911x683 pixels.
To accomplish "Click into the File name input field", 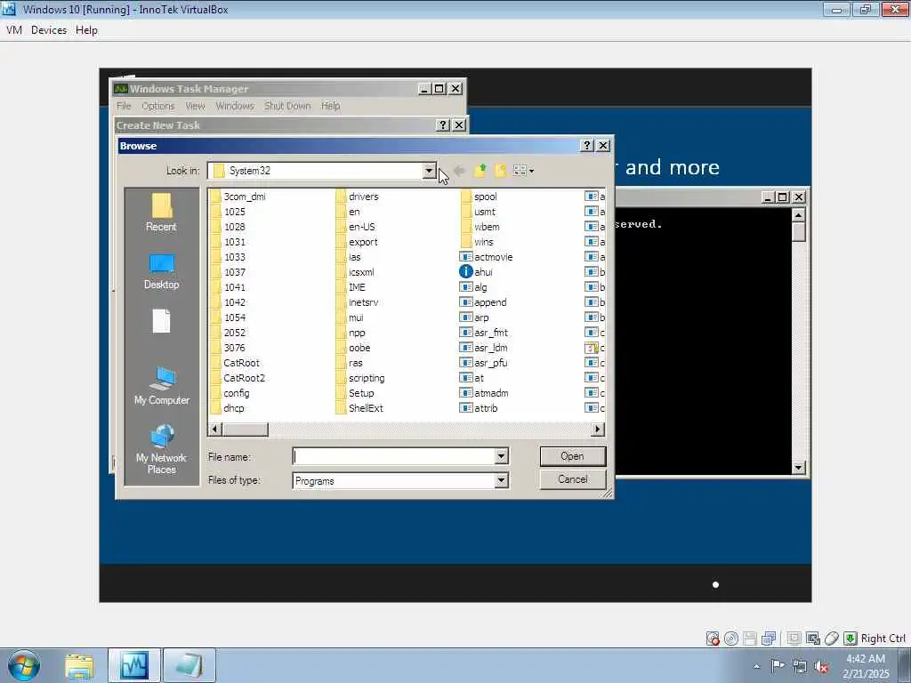I will (393, 456).
